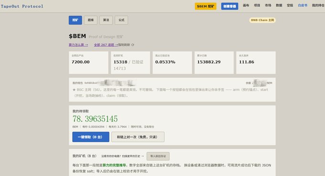Click the green 算力的完整推导 text
This screenshot has width=325, height=176.
coord(114,165)
